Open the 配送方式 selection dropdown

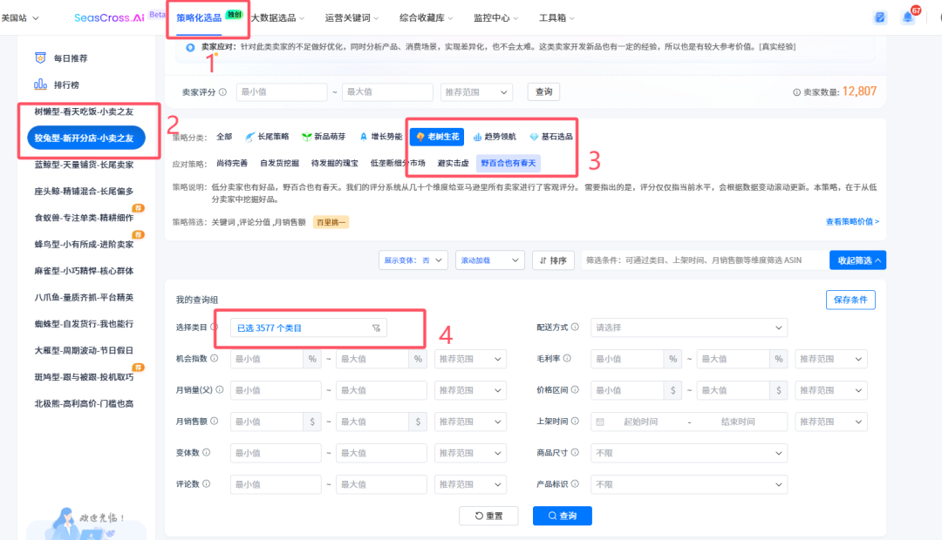689,327
